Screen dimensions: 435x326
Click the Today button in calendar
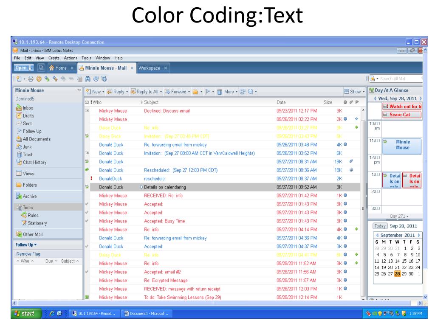coord(380,226)
